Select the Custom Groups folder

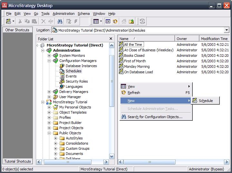tap(78, 148)
